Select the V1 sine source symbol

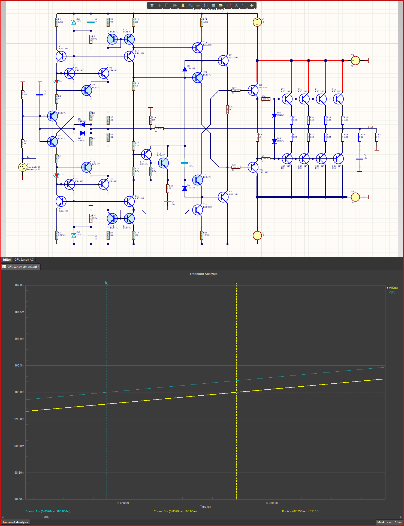coord(23,167)
